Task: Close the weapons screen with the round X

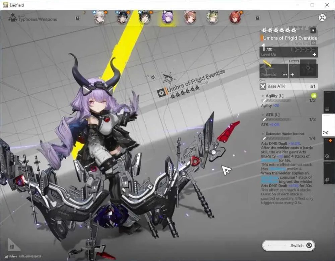Action: point(322,17)
